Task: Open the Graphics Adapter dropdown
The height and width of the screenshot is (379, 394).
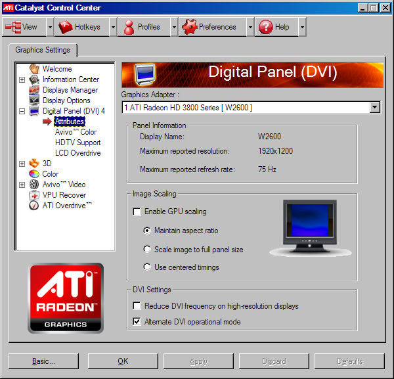Action: coord(374,108)
